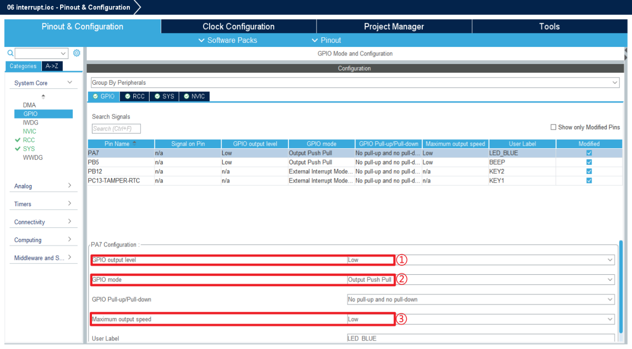632x349 pixels.
Task: Select IWDG in System Core list
Action: coord(30,123)
